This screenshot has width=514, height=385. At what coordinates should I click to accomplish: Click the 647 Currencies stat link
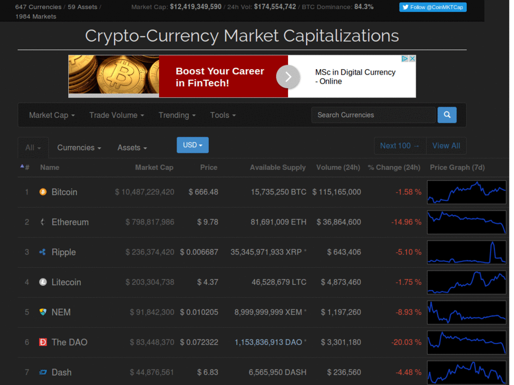[38, 7]
